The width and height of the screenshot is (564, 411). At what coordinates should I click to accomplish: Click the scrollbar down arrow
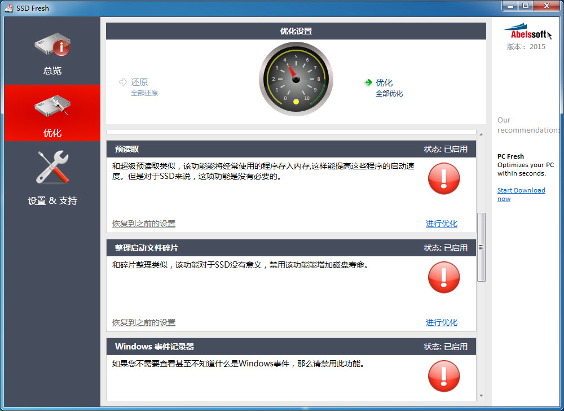[481, 396]
